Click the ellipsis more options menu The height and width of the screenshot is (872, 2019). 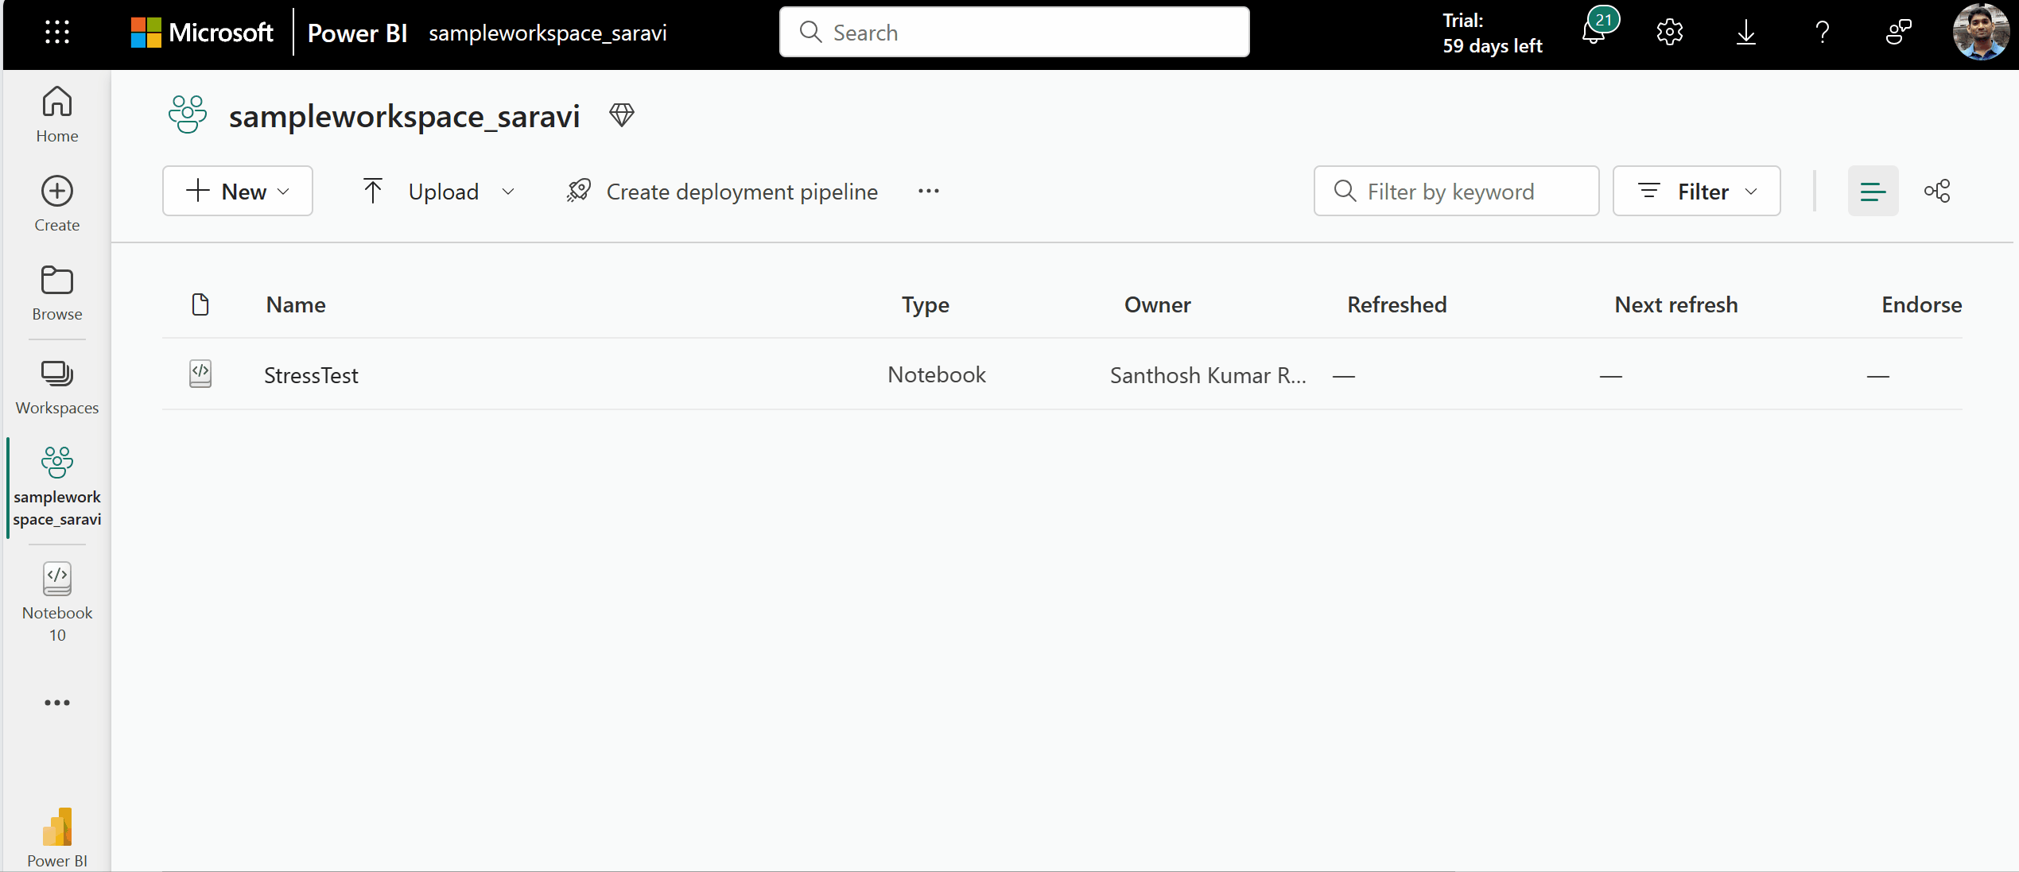pyautogui.click(x=928, y=191)
